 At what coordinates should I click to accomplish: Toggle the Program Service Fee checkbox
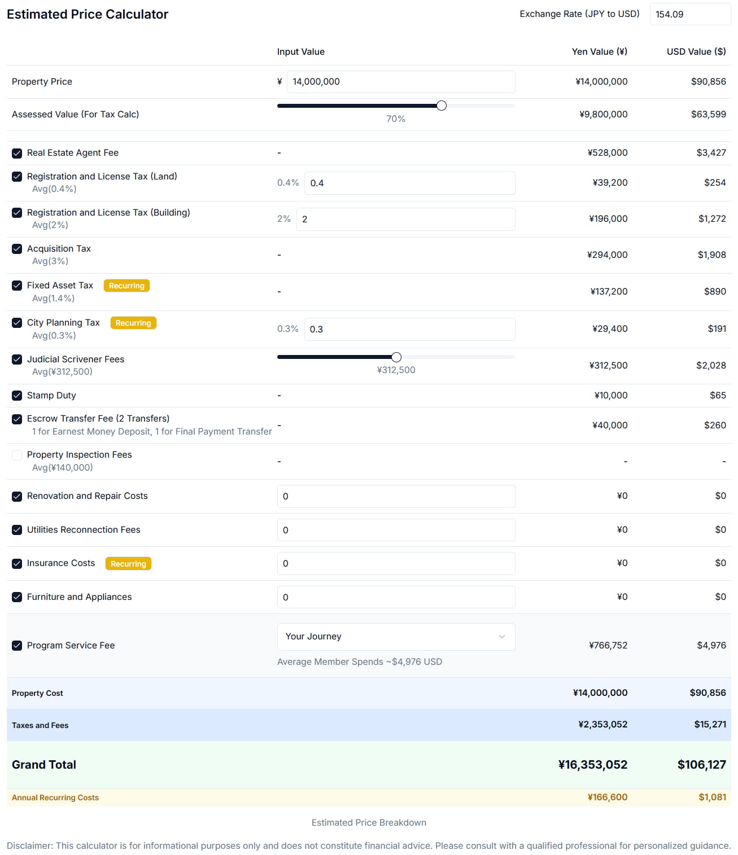click(x=17, y=646)
